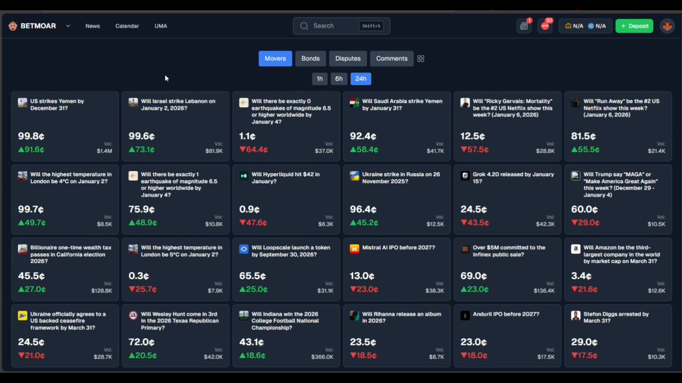
Task: Click the 60.0¢ Trump MAGA price
Action: pyautogui.click(x=585, y=210)
